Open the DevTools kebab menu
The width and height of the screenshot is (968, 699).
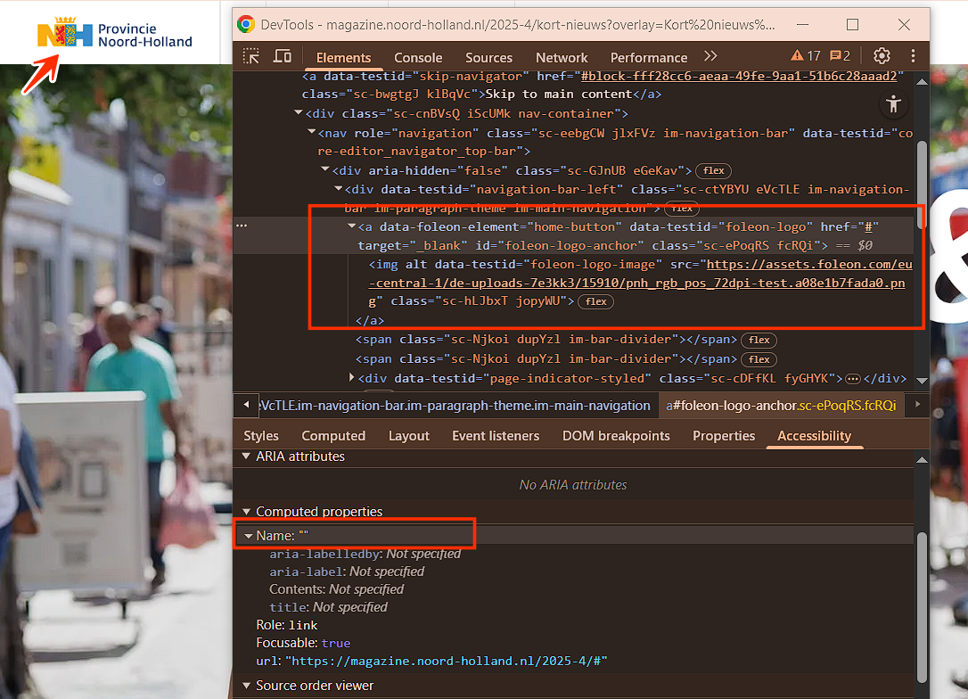[913, 56]
